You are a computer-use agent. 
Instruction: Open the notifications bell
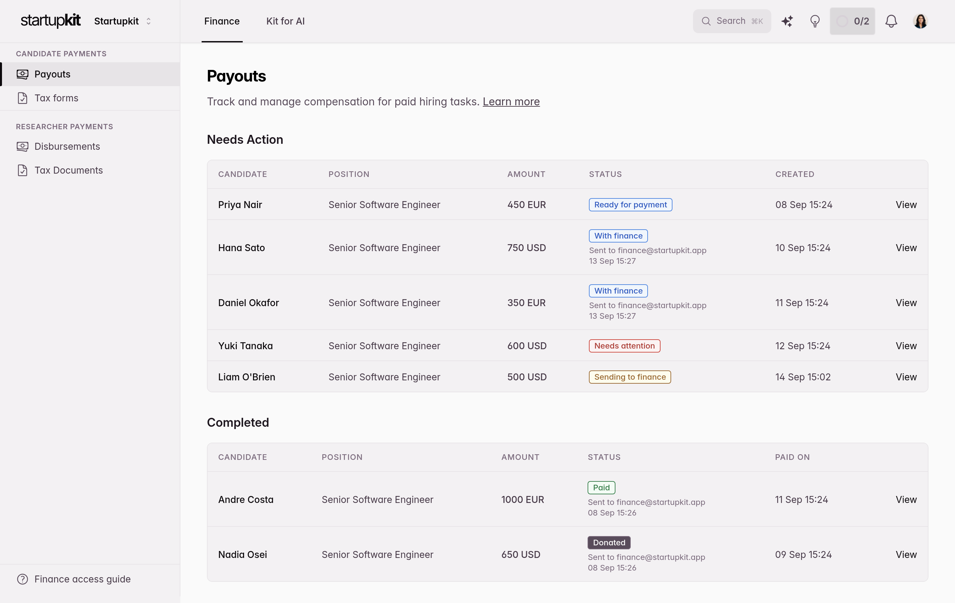pyautogui.click(x=891, y=21)
